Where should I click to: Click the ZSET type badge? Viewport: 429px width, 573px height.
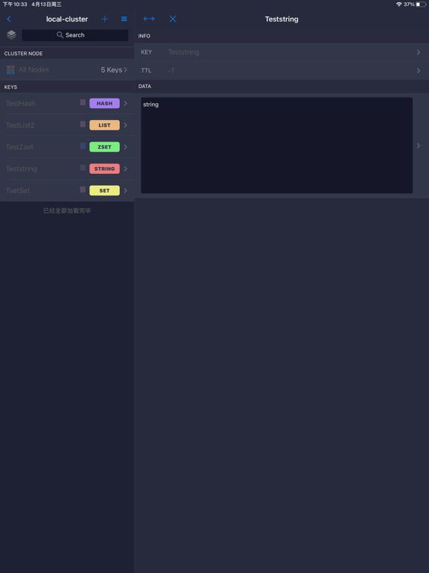104,147
